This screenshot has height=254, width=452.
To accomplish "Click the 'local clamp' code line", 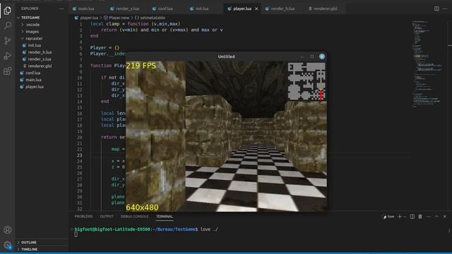I will (135, 24).
